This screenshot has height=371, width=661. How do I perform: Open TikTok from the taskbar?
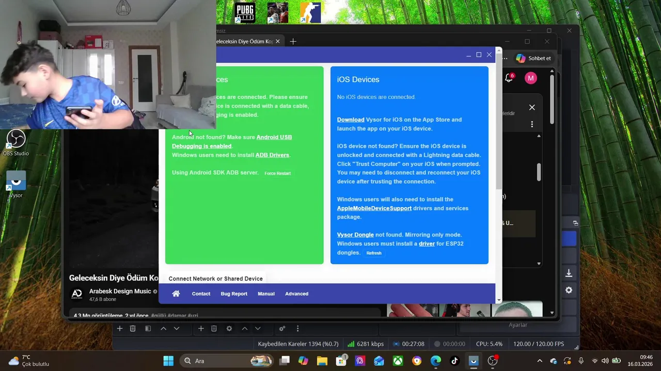(x=454, y=361)
